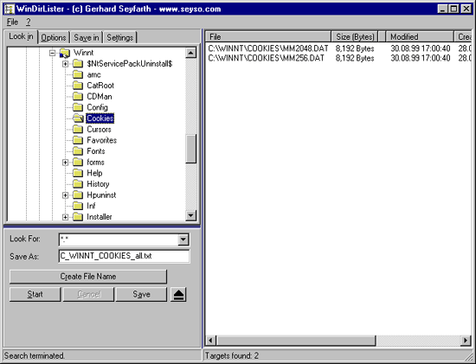The height and width of the screenshot is (364, 476).
Task: Click the Cursors folder icon
Action: click(x=78, y=129)
